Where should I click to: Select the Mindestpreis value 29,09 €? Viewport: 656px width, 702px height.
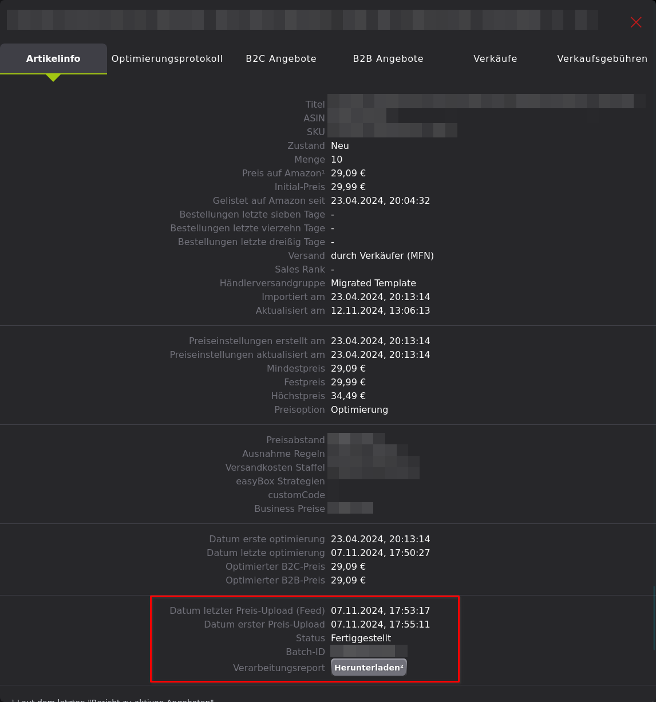coord(348,368)
